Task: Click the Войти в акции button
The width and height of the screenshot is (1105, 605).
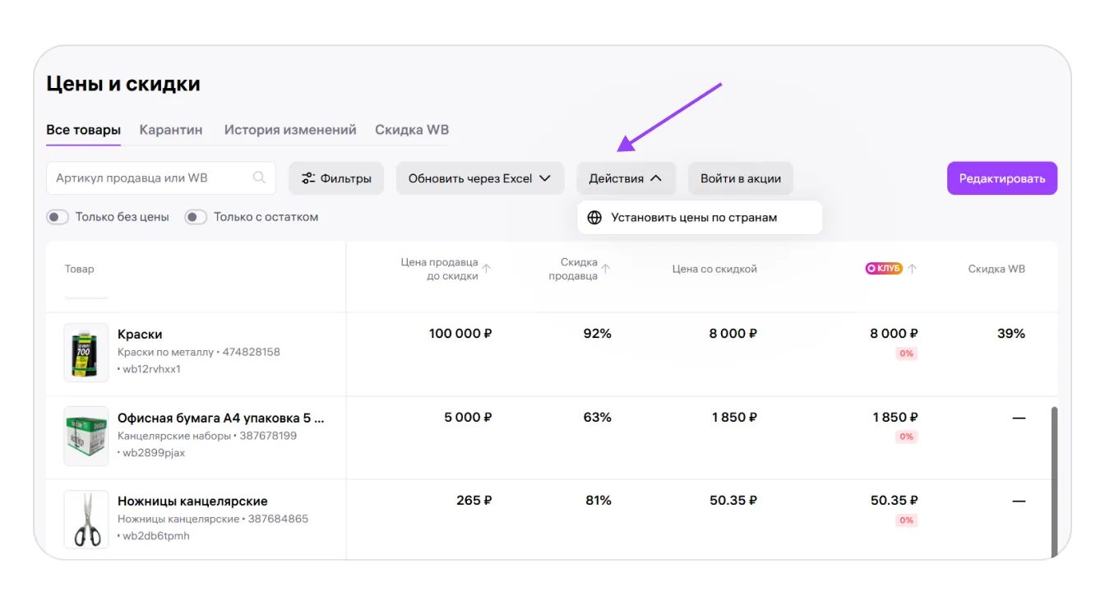Action: [x=740, y=178]
